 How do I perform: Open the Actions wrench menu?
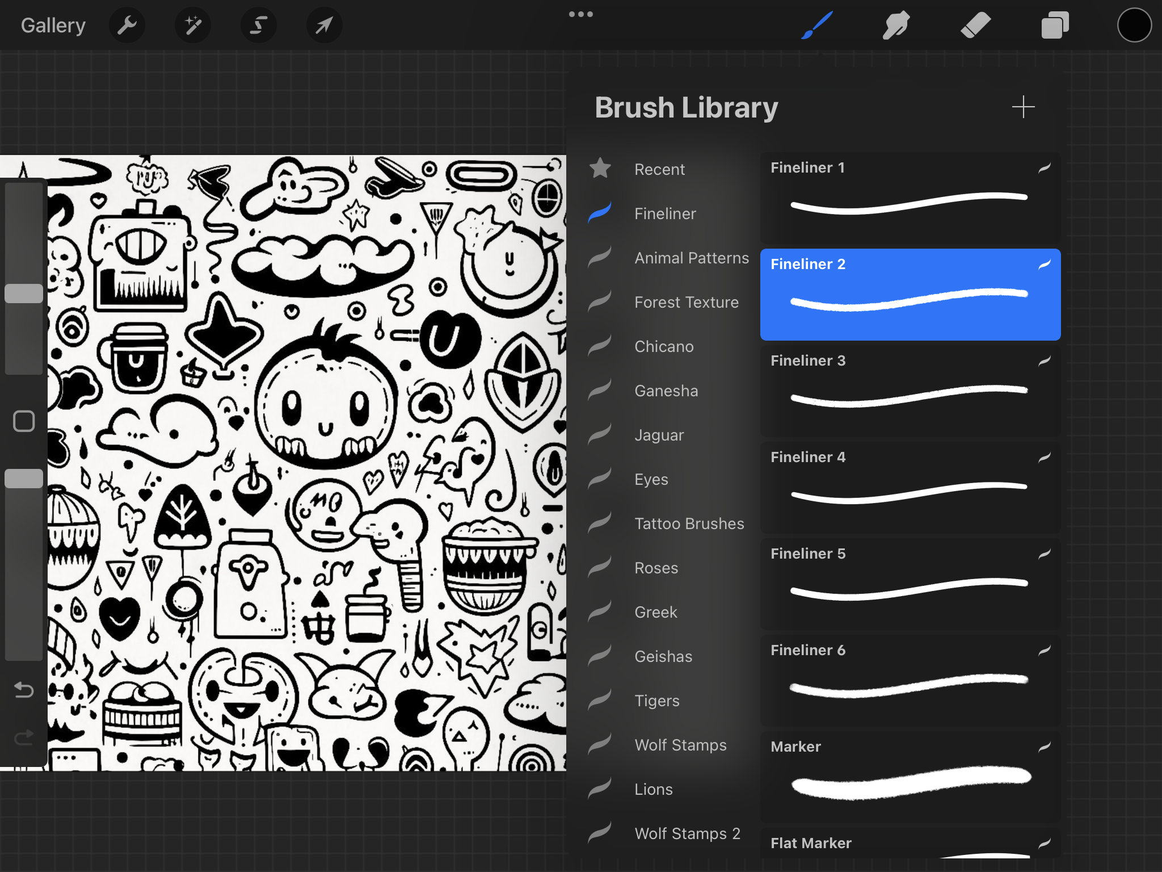127,26
